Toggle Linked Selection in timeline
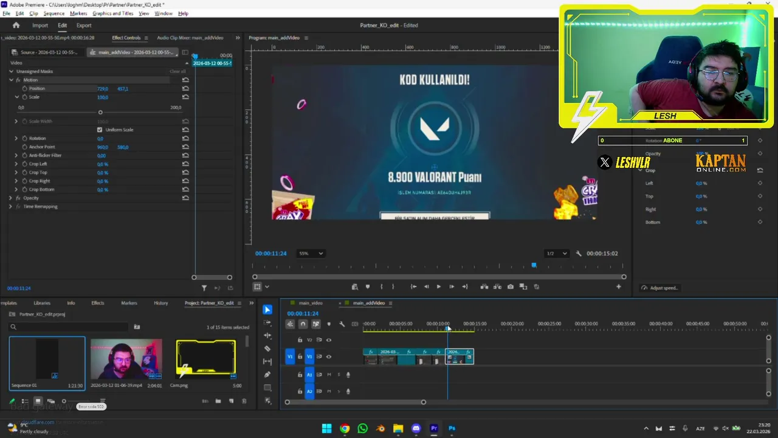This screenshot has height=438, width=778. click(316, 324)
